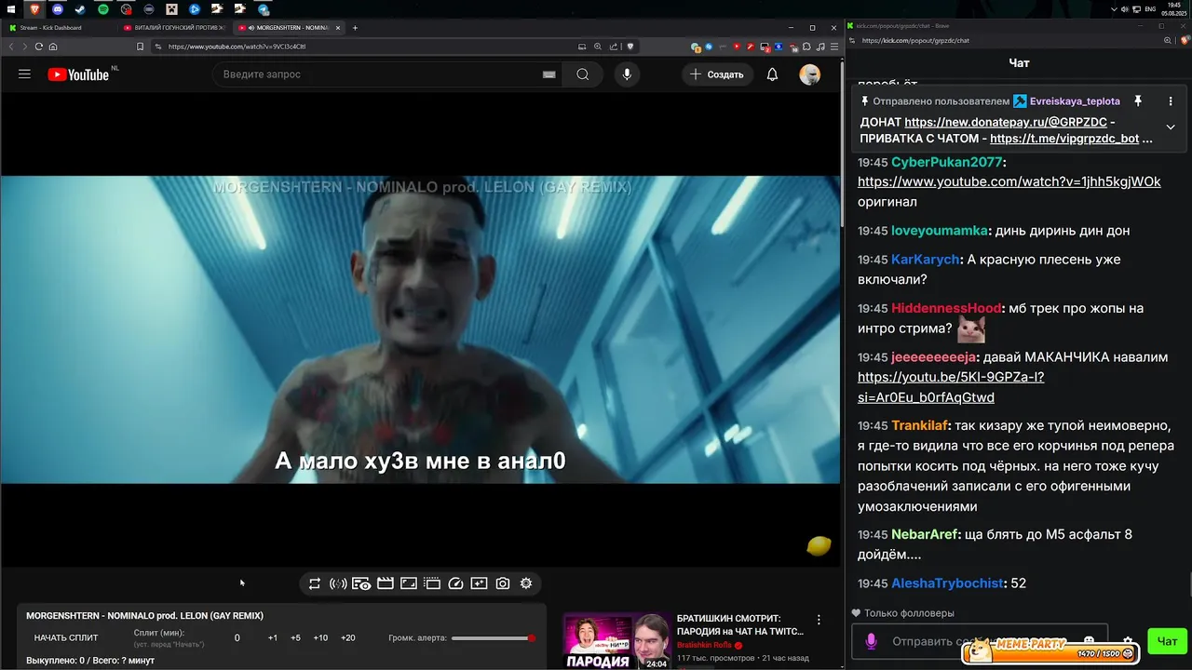Click username AleshaTrybochist in chat

pyautogui.click(x=948, y=583)
